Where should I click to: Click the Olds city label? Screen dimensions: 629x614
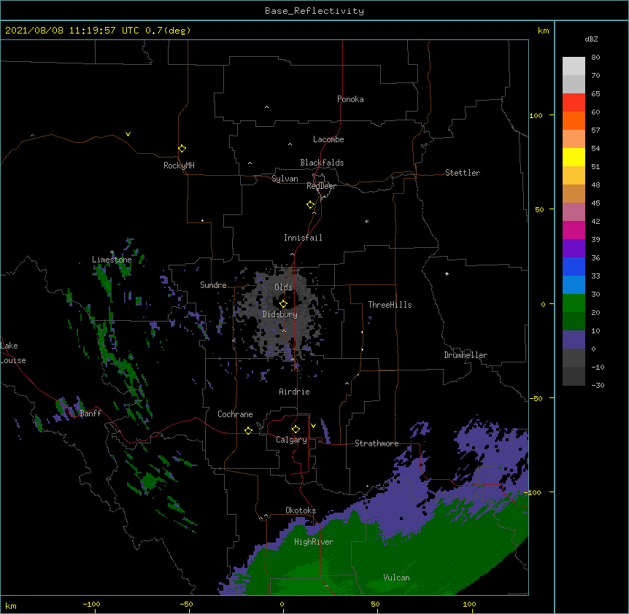283,287
